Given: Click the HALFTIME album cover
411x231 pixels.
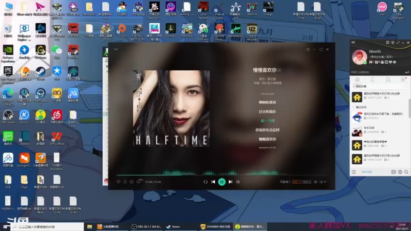Looking at the screenshot, I should 172,108.
